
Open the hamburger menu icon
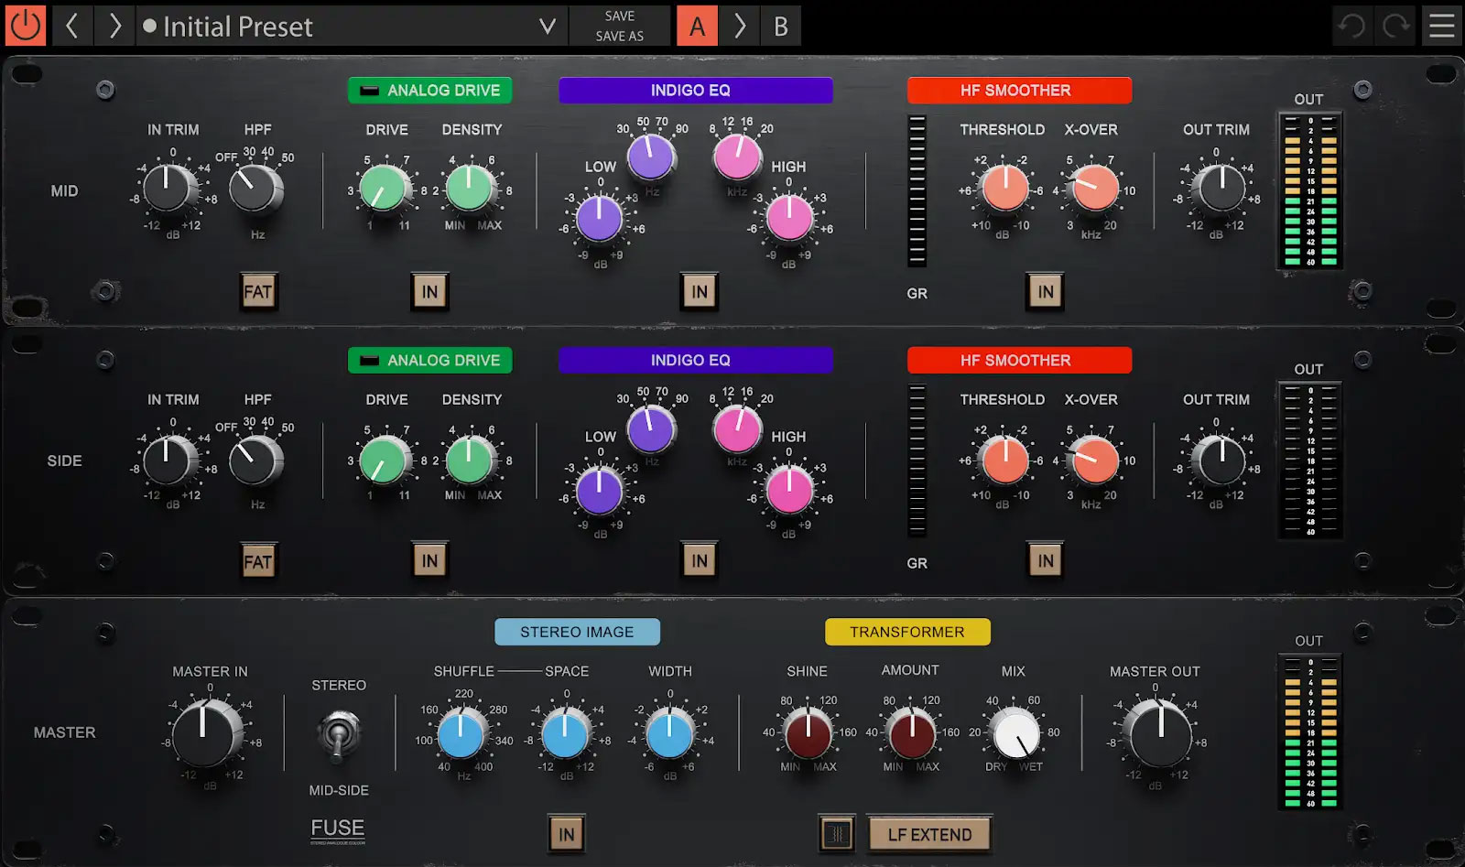point(1442,26)
